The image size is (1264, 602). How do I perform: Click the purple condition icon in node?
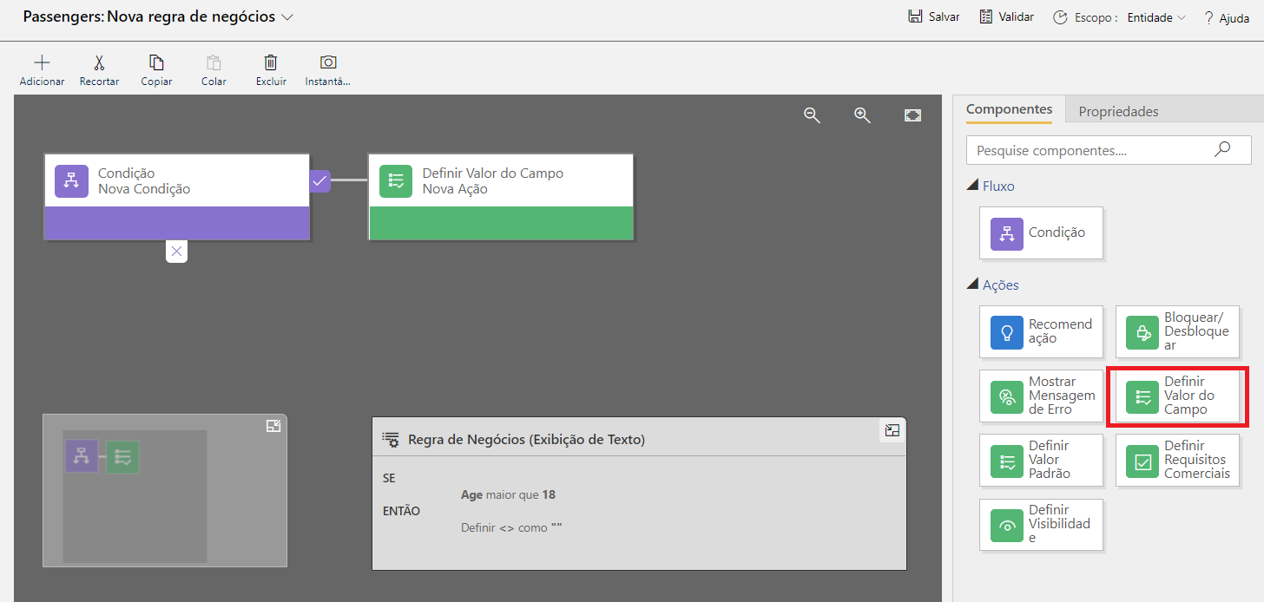71,180
